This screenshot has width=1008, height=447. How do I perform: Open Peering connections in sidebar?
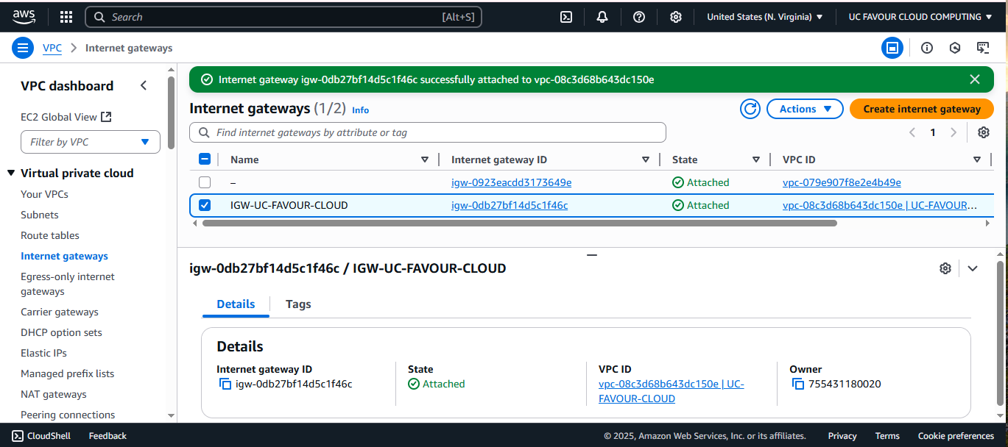[x=68, y=415]
